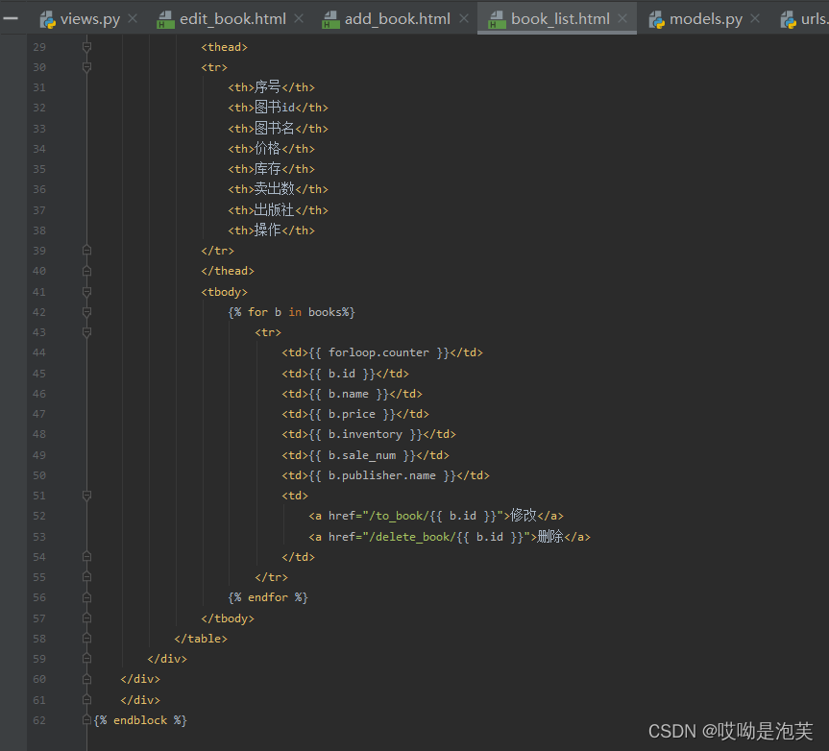Toggle fold marker at endblock line 62
This screenshot has width=829, height=751.
point(86,720)
